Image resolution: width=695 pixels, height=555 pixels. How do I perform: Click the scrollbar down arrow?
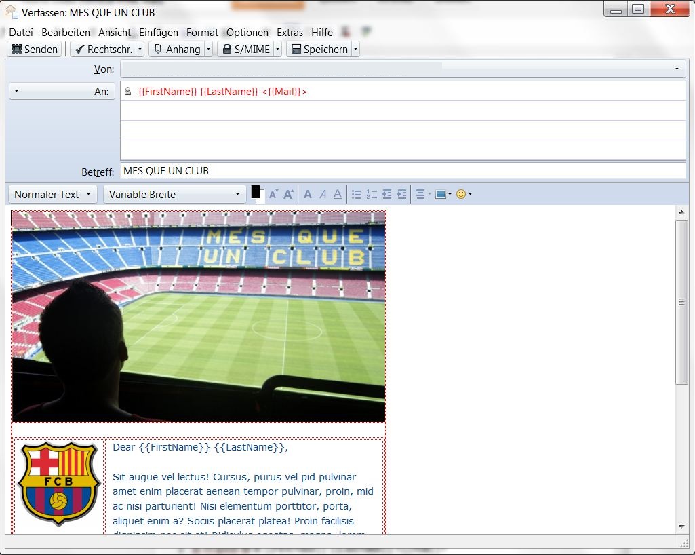click(x=681, y=527)
